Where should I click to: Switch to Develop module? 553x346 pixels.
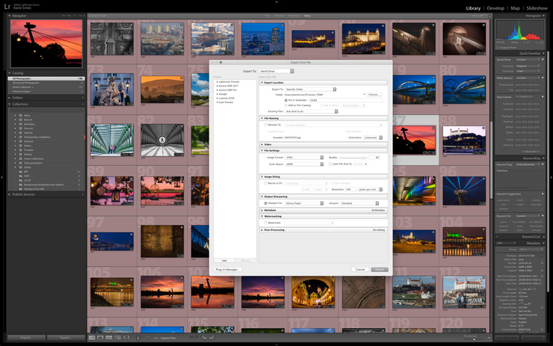[495, 8]
